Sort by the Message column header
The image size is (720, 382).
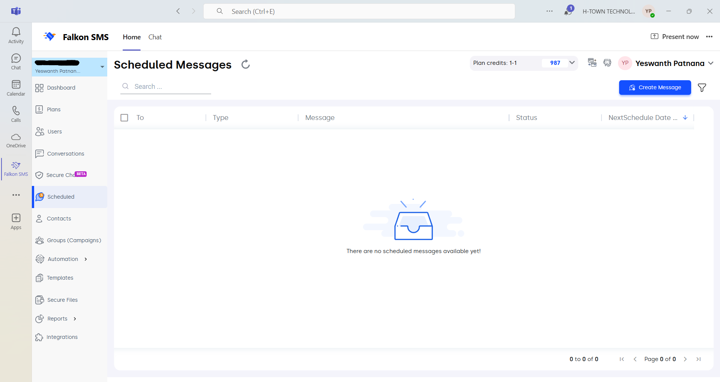tap(320, 118)
